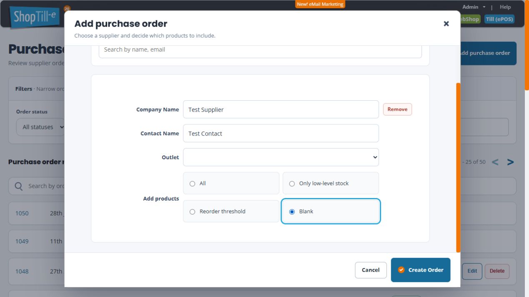Cancel the purchase order dialog
The width and height of the screenshot is (529, 297).
click(371, 270)
